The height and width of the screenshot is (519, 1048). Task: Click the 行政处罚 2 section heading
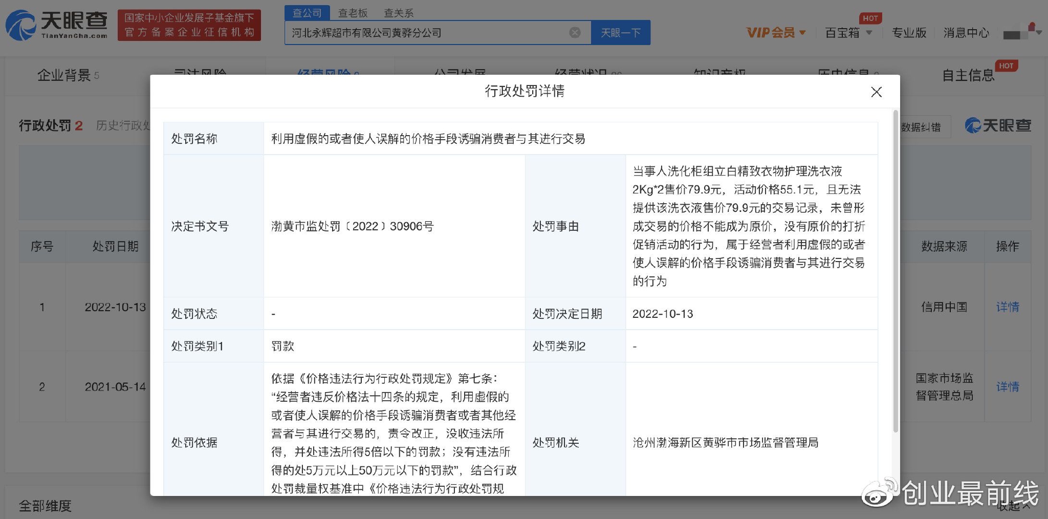click(51, 125)
